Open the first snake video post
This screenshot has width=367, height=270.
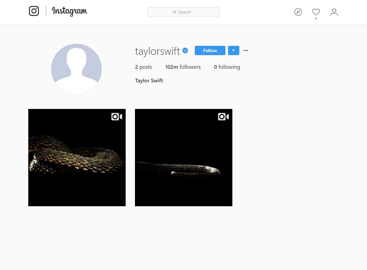[x=77, y=157]
